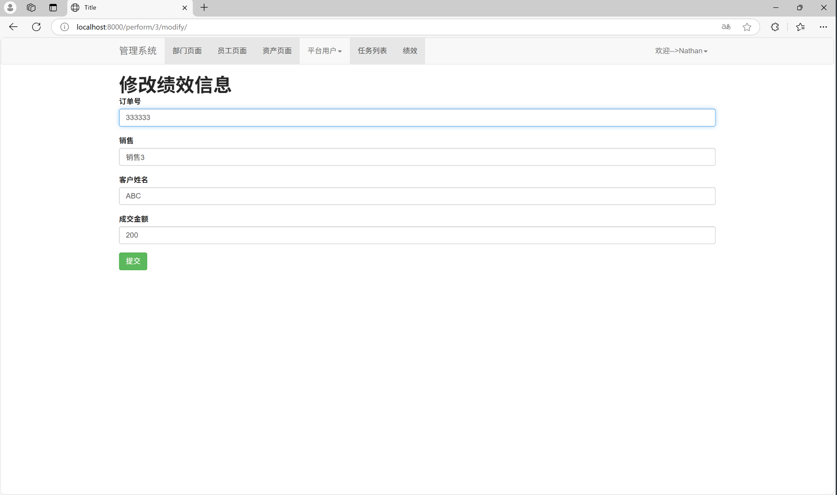Open the 资产页面 nav item
Viewport: 837px width, 495px height.
click(x=277, y=51)
